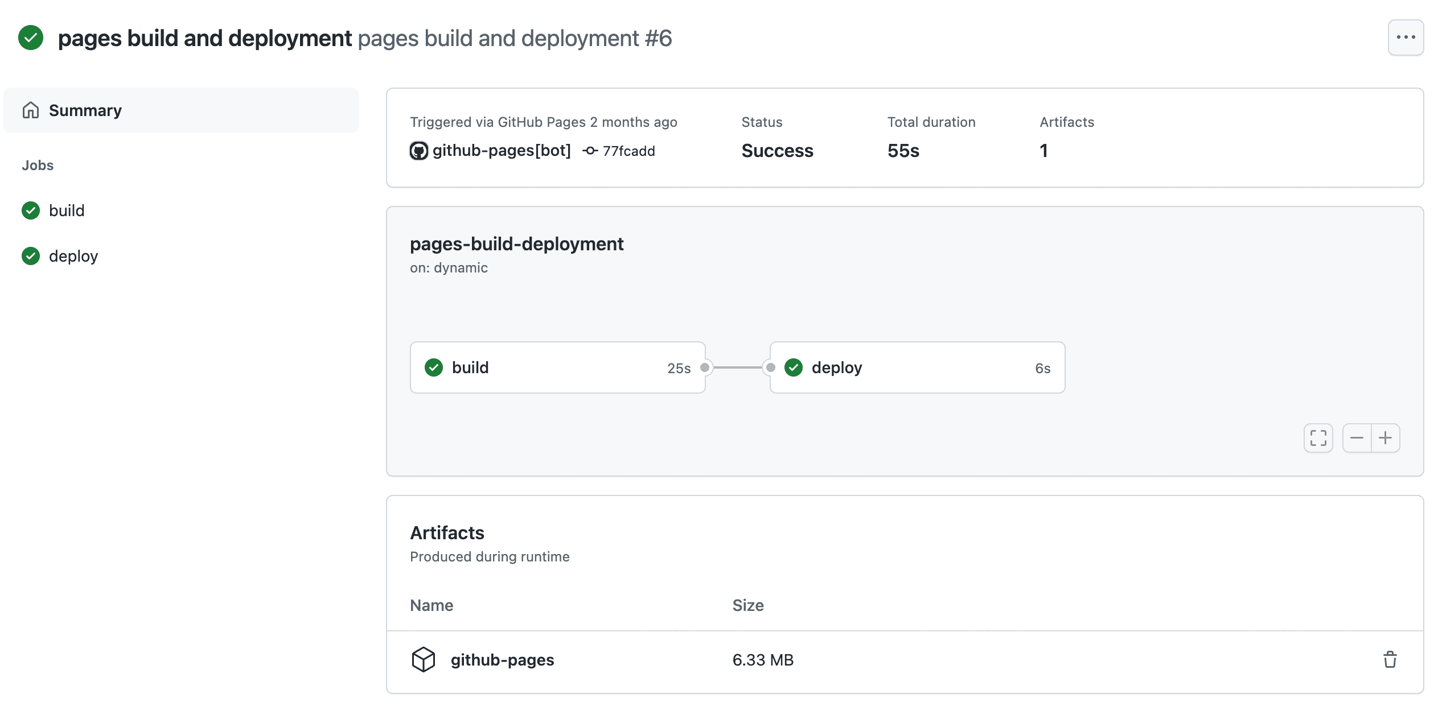Click the Summary home icon
Image resolution: width=1438 pixels, height=719 pixels.
(x=31, y=110)
